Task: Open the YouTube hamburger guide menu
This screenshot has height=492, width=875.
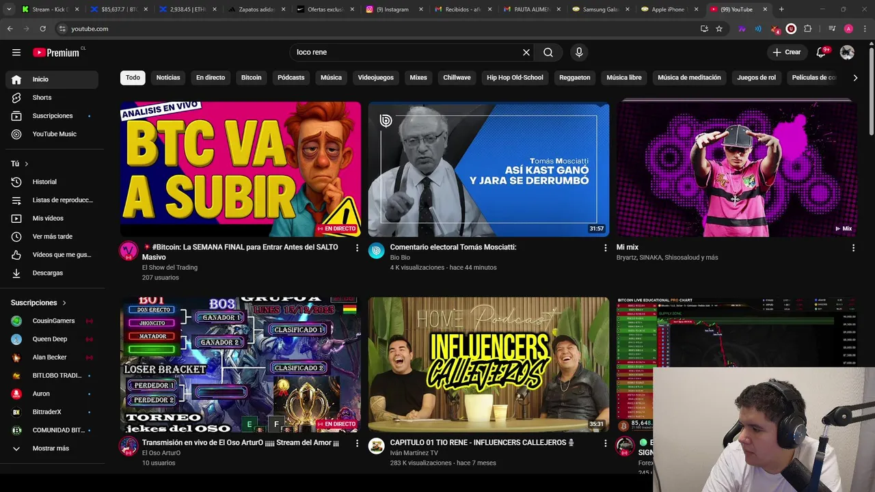Action: tap(16, 53)
